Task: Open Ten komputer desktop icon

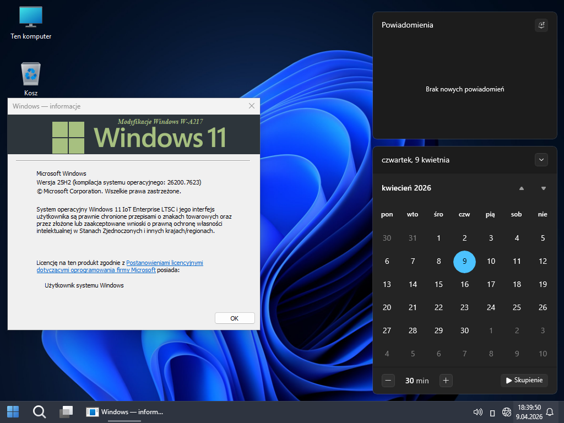Action: [31, 22]
